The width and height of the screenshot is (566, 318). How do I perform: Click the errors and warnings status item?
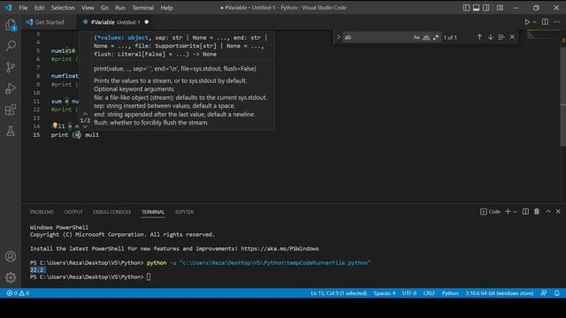pos(18,293)
